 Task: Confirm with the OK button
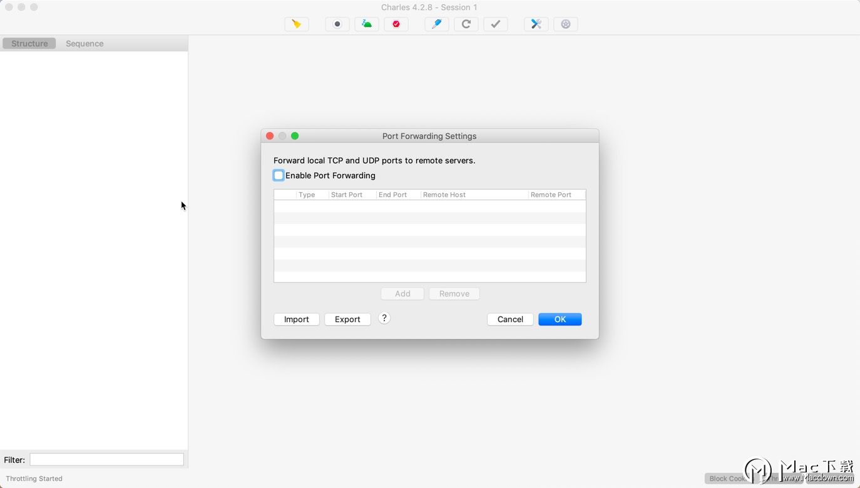pyautogui.click(x=560, y=319)
